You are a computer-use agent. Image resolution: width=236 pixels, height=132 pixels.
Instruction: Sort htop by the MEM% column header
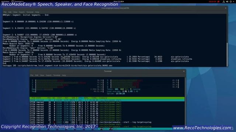(x=86, y=98)
